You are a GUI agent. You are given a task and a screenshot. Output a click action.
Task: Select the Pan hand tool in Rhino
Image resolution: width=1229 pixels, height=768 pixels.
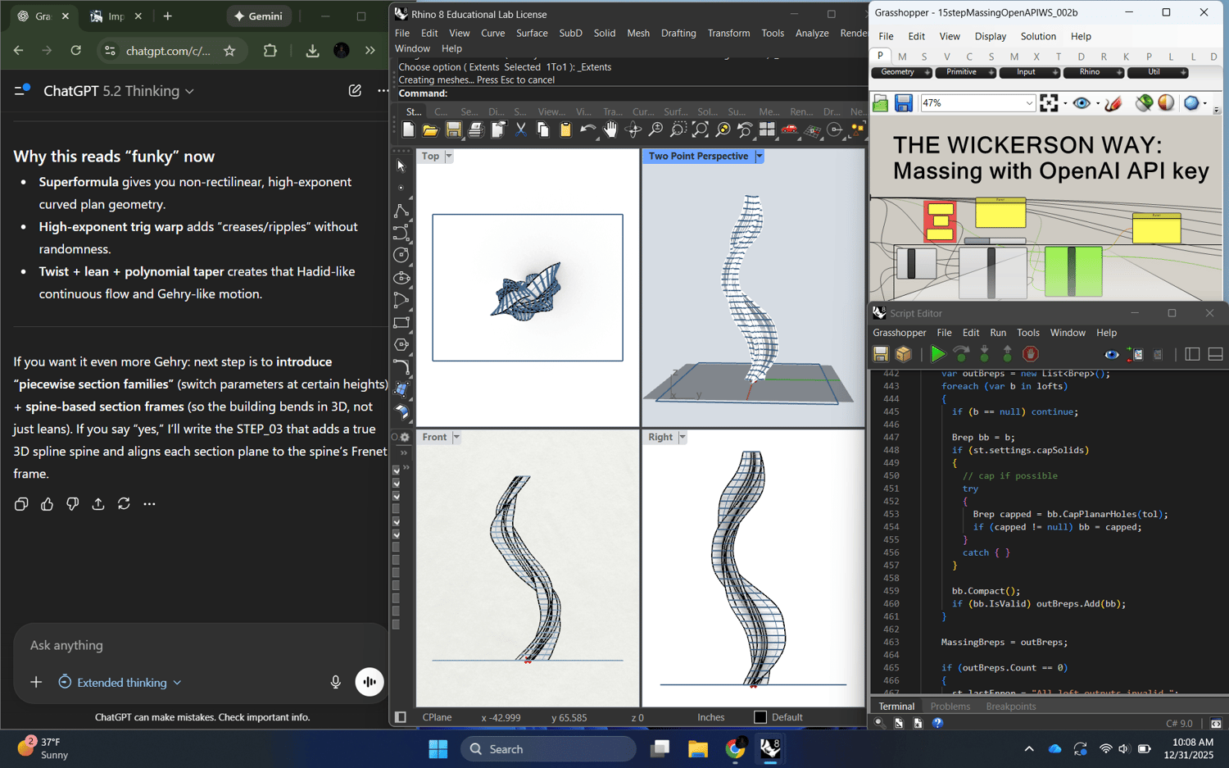[x=610, y=130]
